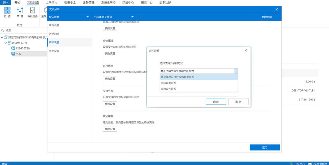Click the search magnifier icon
Image resolution: width=329 pixels, height=165 pixels.
[3, 30]
